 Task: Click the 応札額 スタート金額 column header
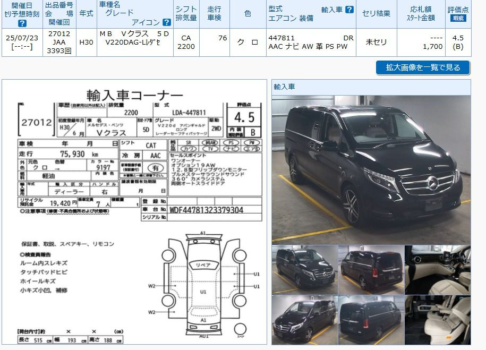click(x=421, y=14)
